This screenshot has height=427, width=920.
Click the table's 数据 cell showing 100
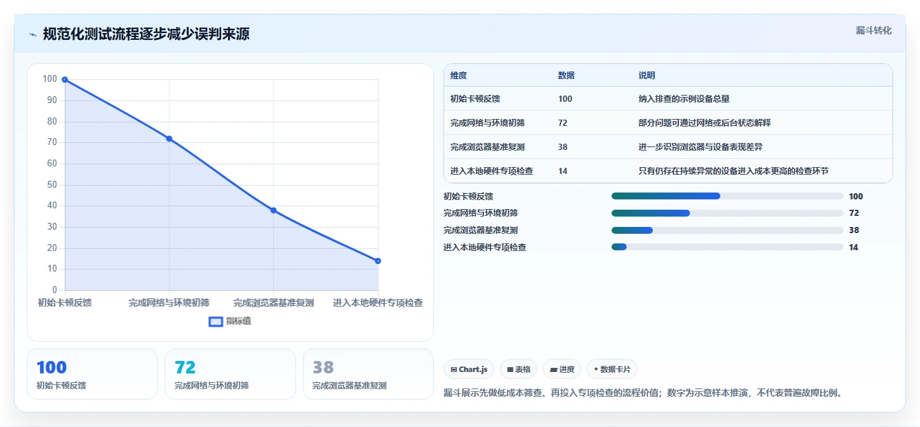tap(565, 99)
